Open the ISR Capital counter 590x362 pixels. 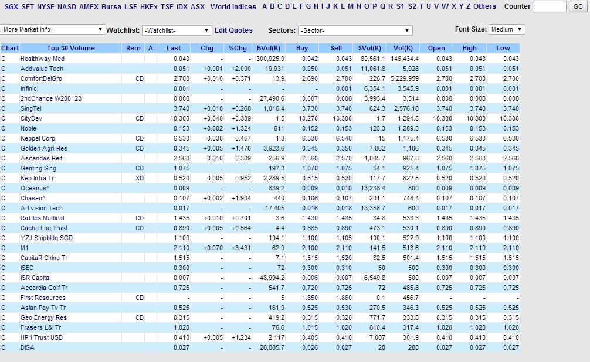35,278
